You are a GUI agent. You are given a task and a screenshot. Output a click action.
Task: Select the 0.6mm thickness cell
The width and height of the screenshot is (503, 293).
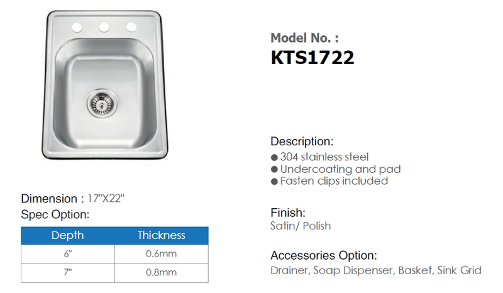[x=162, y=254]
